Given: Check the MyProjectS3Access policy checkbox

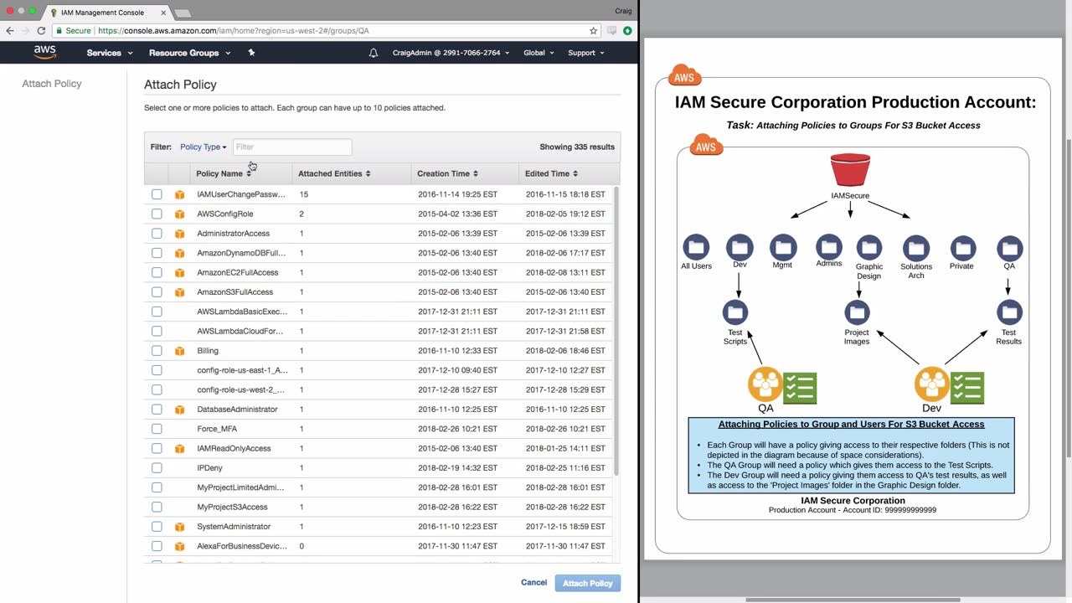Looking at the screenshot, I should [157, 507].
